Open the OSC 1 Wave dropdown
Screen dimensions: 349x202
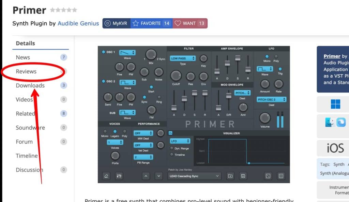[127, 53]
